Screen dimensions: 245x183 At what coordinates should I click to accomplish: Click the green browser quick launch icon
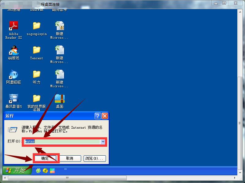(x=38, y=170)
